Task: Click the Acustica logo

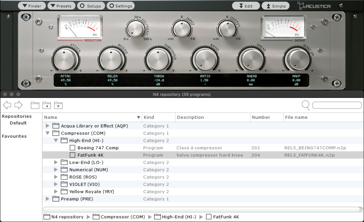Action: click(x=314, y=5)
